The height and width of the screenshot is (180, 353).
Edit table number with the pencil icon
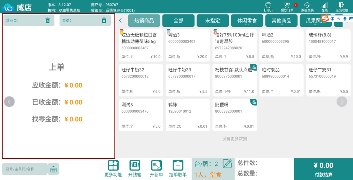227,164
